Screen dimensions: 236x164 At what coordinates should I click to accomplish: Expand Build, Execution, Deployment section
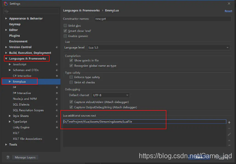point(6,53)
